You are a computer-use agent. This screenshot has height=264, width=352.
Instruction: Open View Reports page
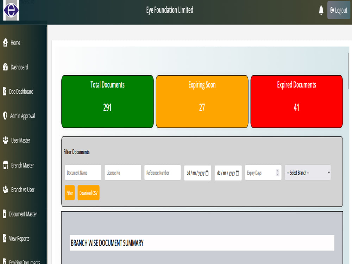pos(19,238)
